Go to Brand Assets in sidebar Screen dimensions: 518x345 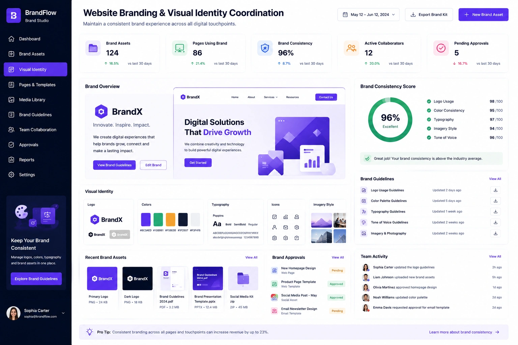pos(35,54)
